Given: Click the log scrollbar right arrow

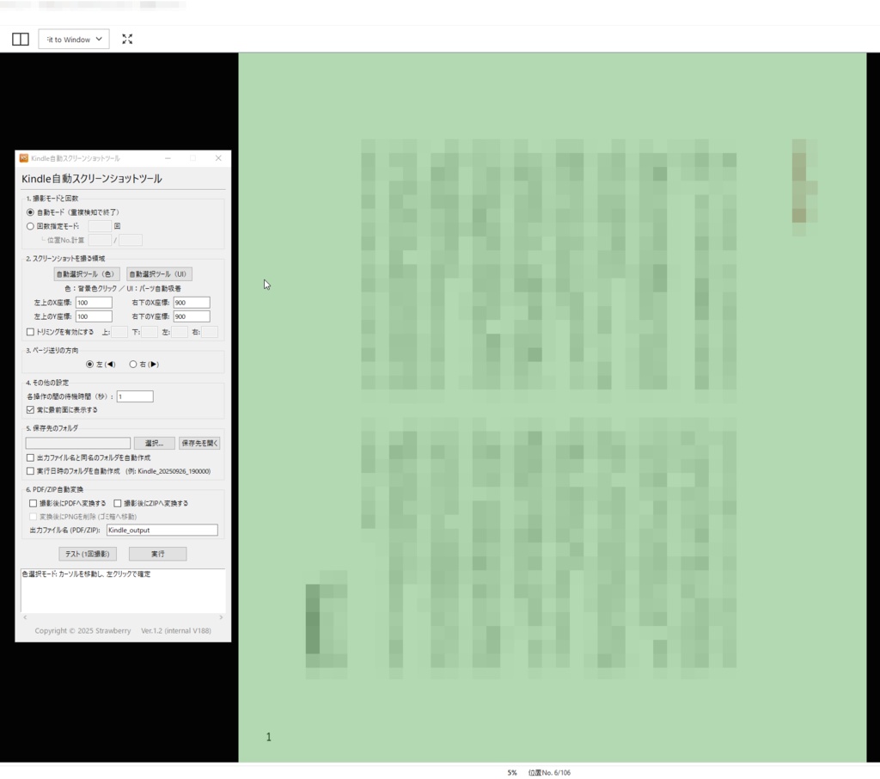Looking at the screenshot, I should click(x=221, y=617).
